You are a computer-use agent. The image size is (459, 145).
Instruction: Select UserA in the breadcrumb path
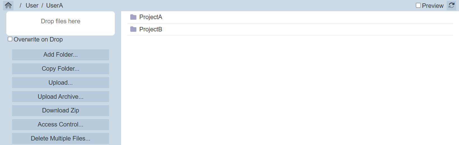[54, 6]
